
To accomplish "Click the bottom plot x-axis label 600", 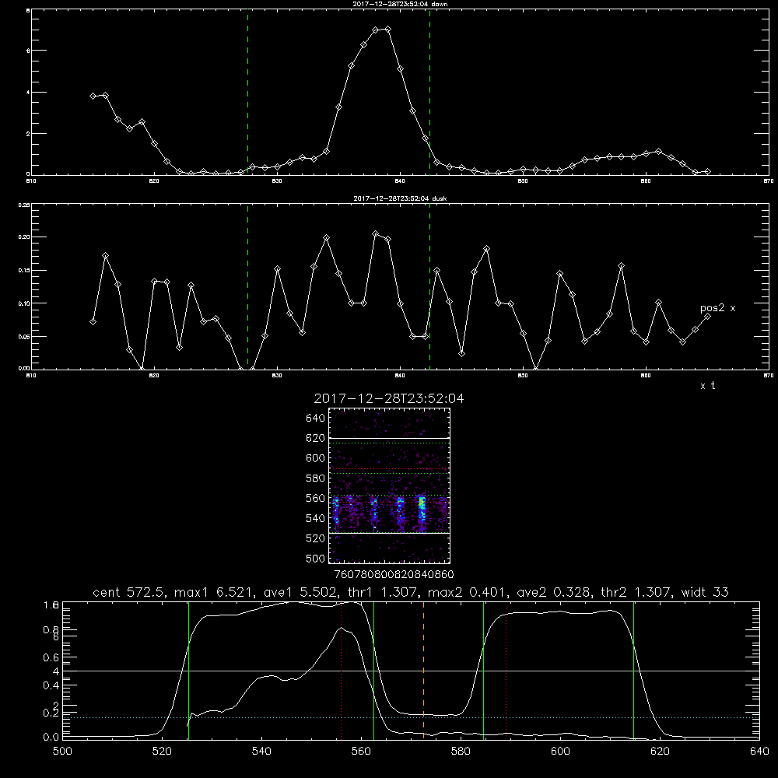I will tap(561, 752).
